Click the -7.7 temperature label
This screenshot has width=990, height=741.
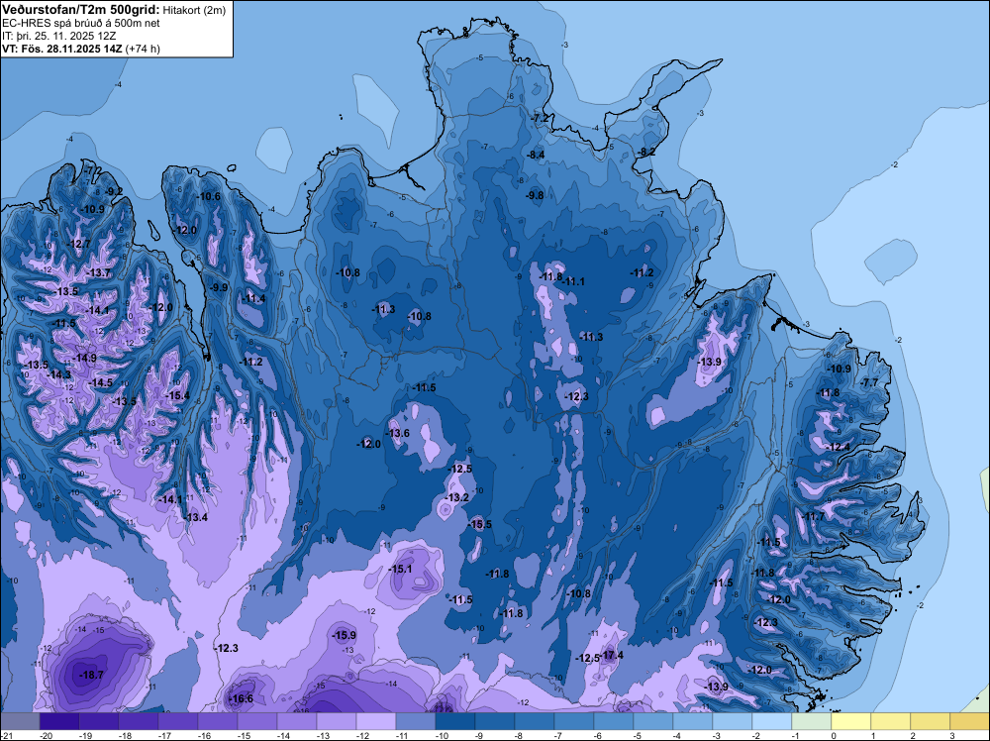pyautogui.click(x=869, y=382)
